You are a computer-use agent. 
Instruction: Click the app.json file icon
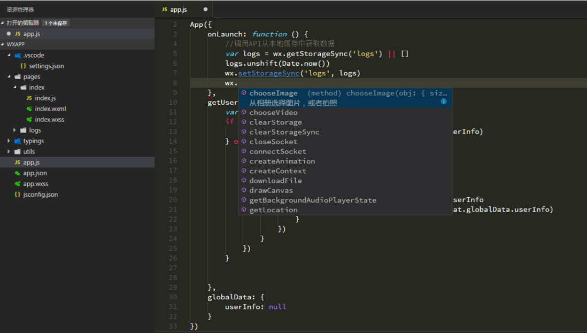pos(18,173)
